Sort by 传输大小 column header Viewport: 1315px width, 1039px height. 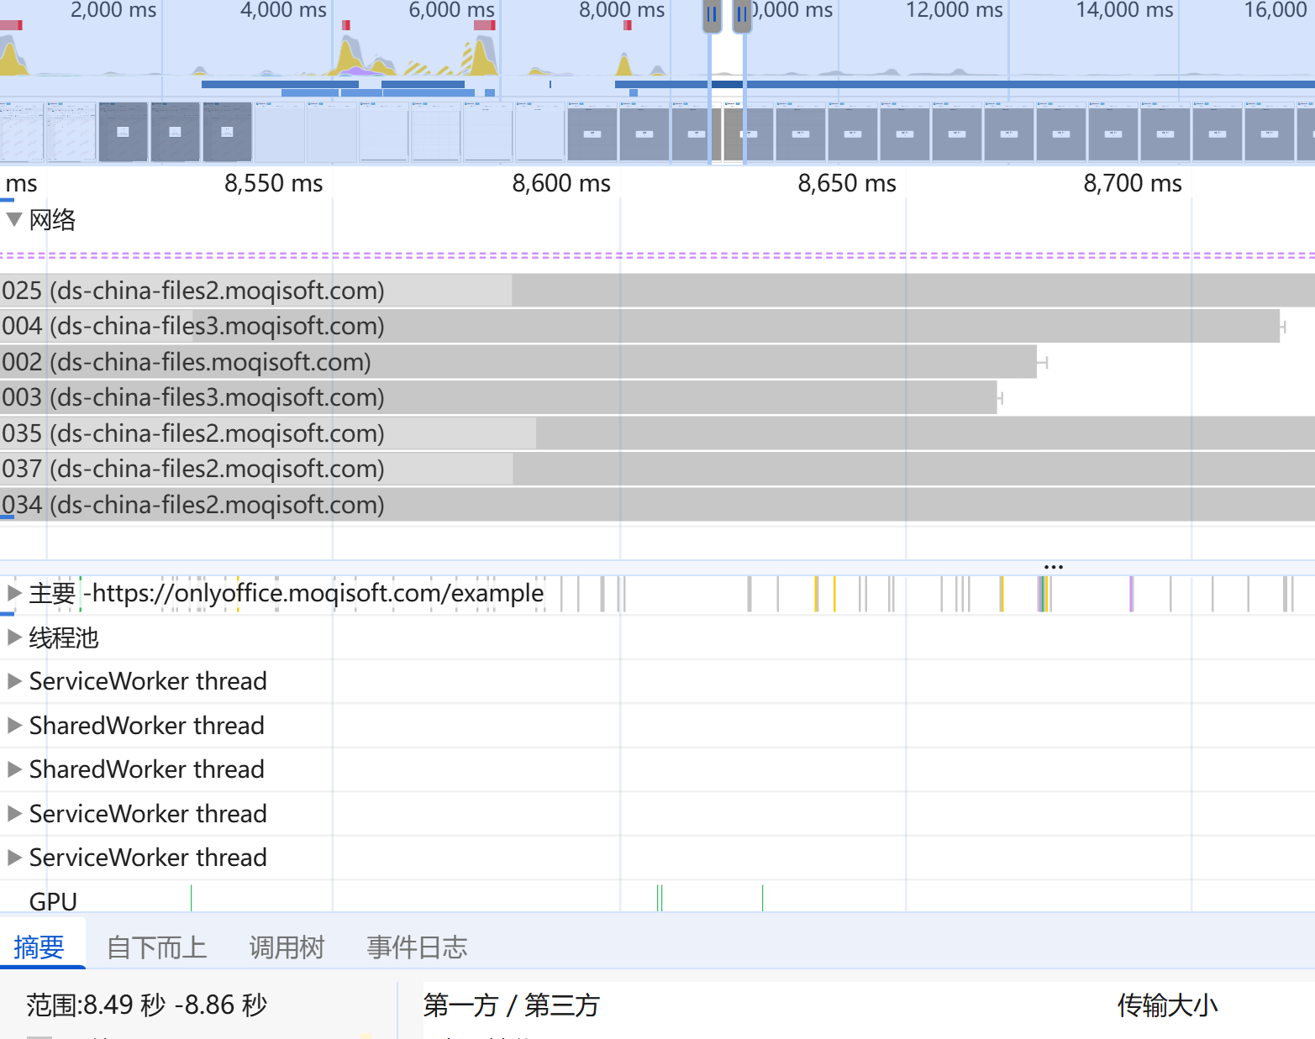click(1166, 1005)
